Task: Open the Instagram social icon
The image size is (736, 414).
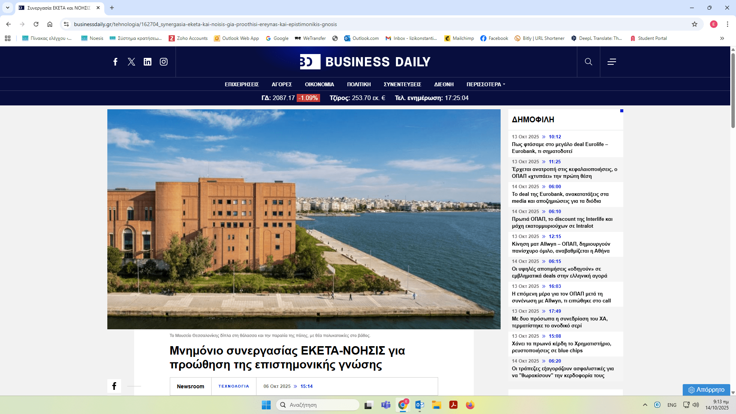Action: (x=164, y=62)
